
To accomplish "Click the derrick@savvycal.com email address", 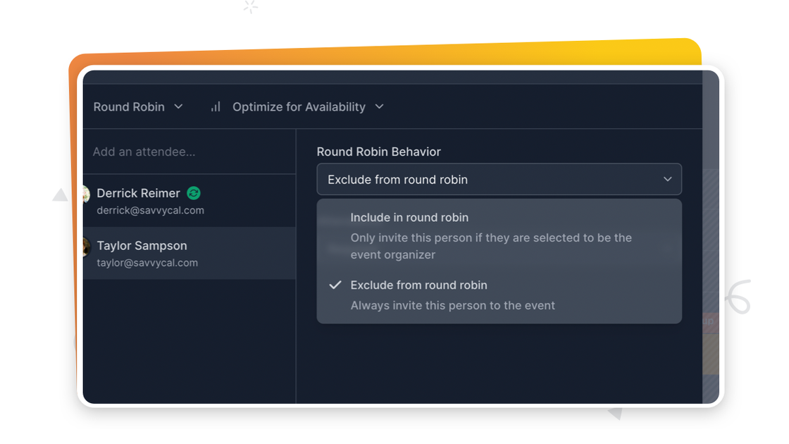I will point(150,210).
